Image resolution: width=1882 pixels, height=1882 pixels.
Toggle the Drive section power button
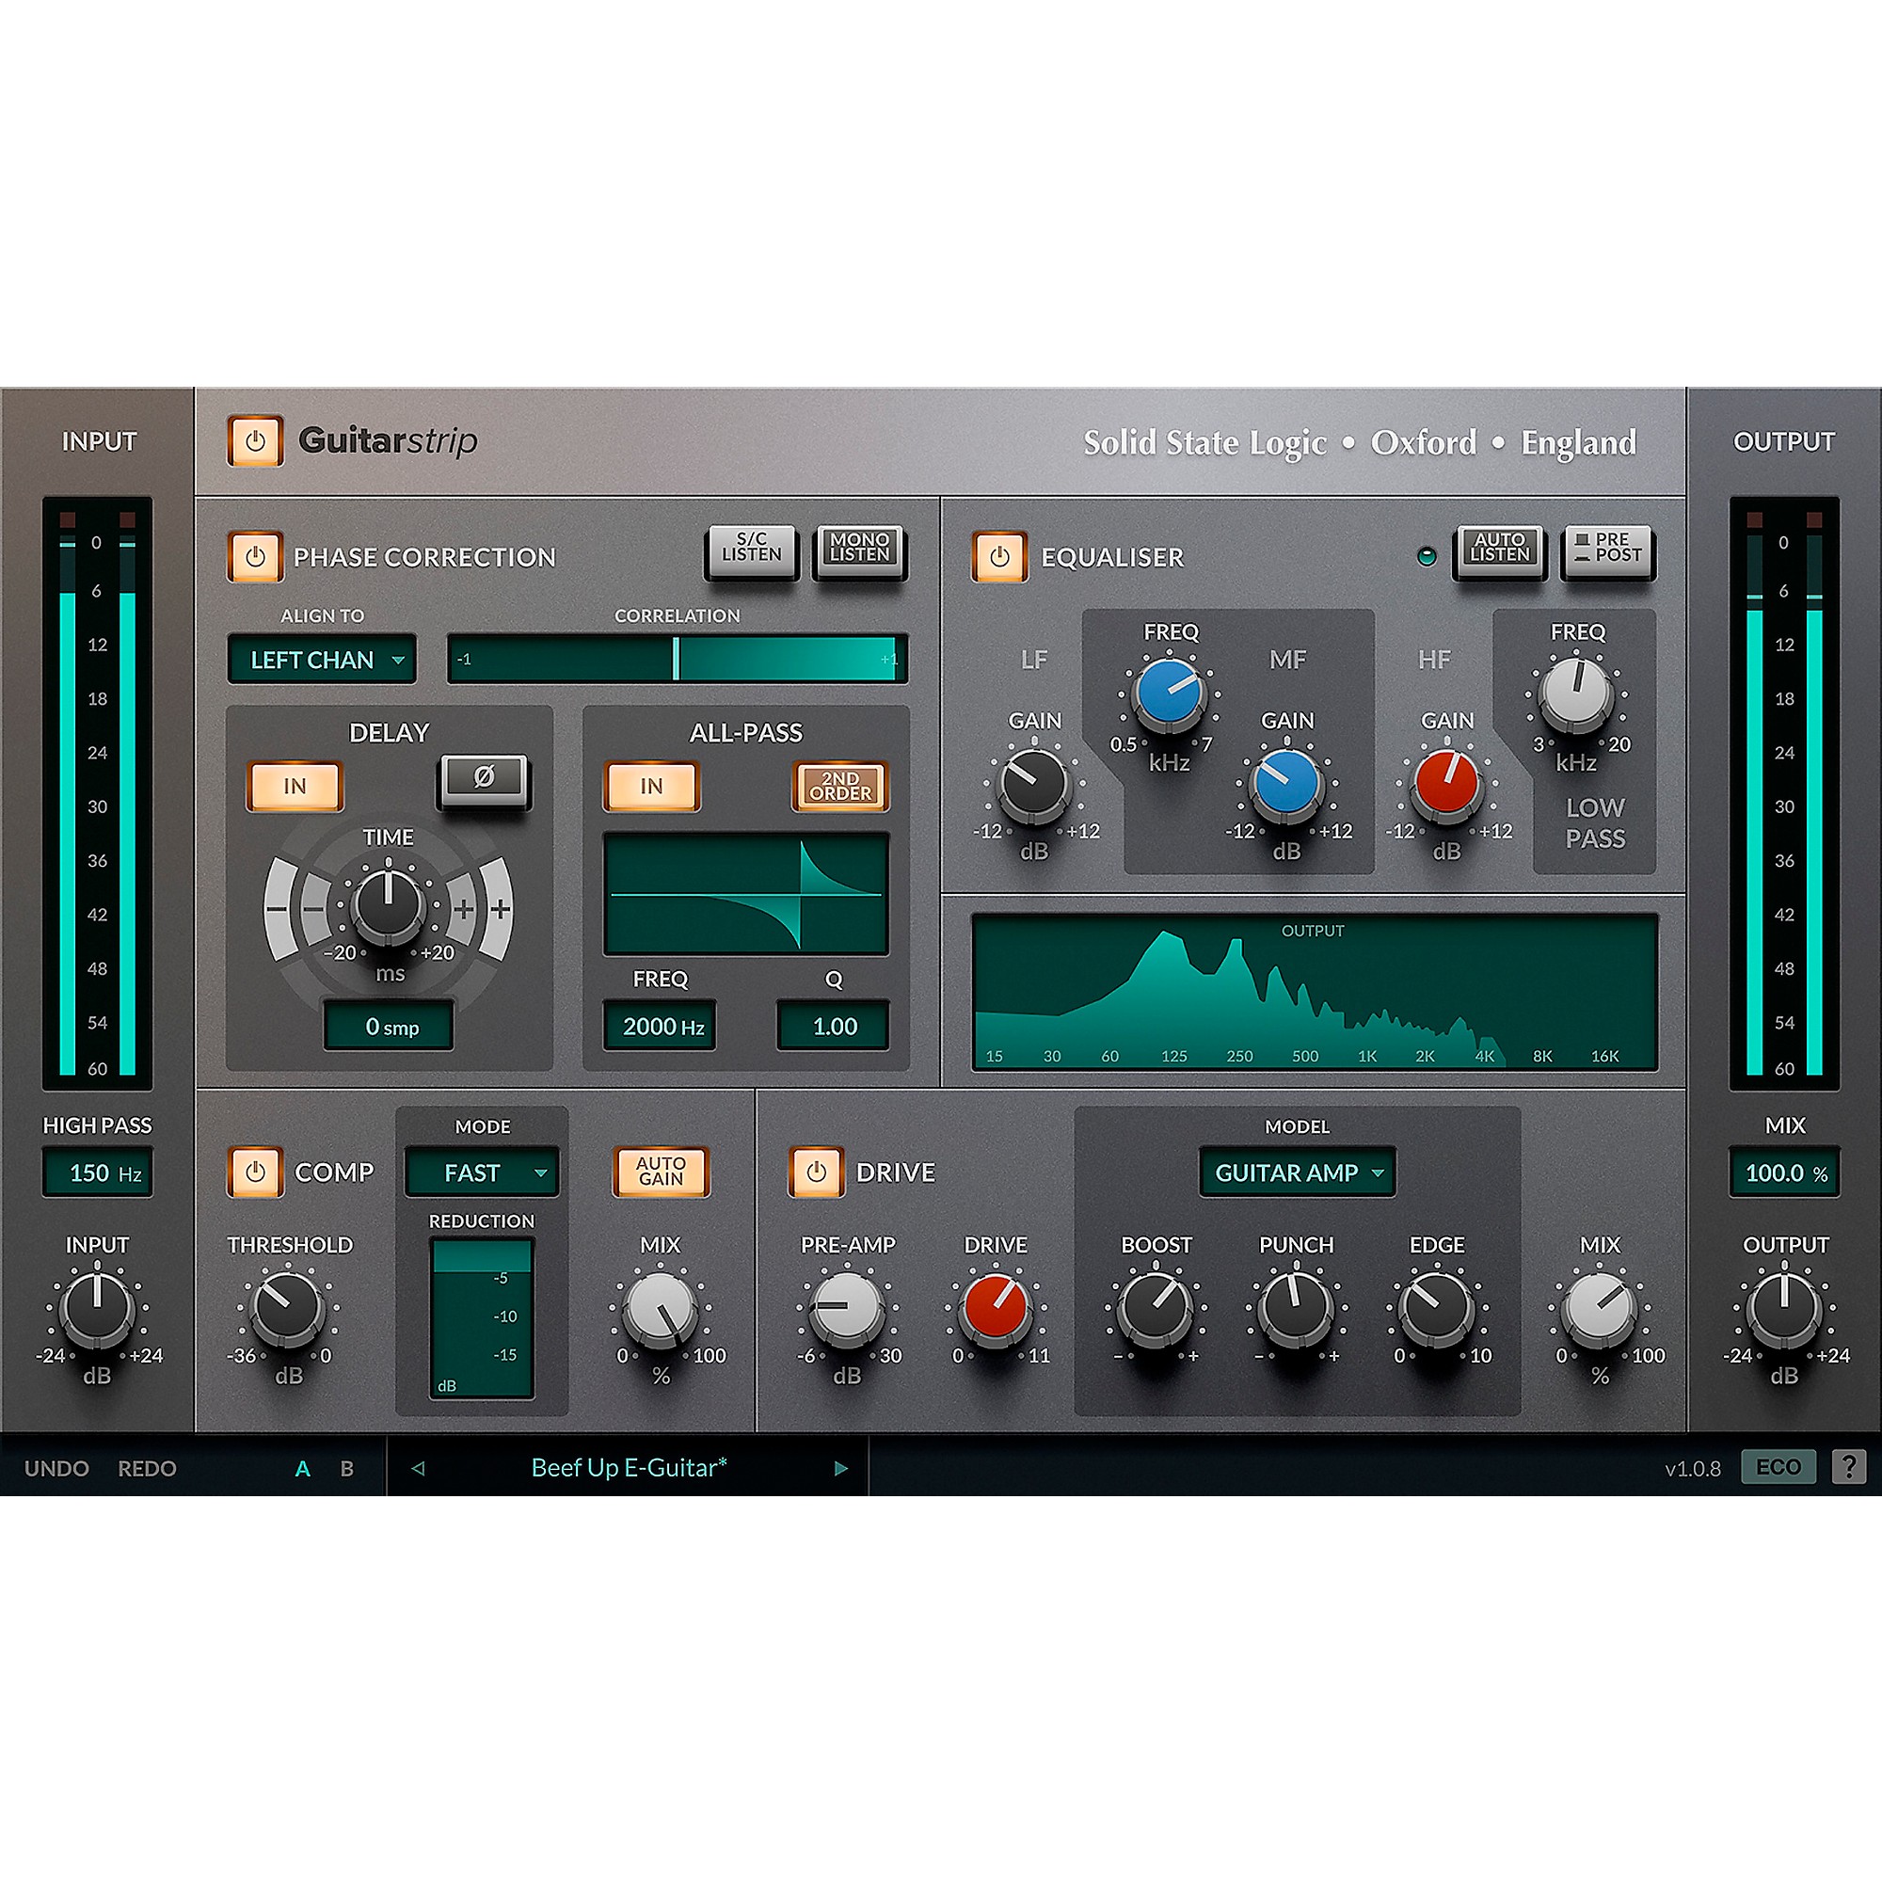[816, 1172]
